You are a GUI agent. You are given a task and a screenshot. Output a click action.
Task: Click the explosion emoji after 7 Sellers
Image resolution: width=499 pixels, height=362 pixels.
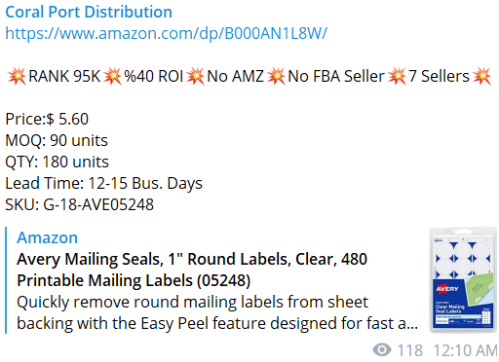(x=481, y=76)
